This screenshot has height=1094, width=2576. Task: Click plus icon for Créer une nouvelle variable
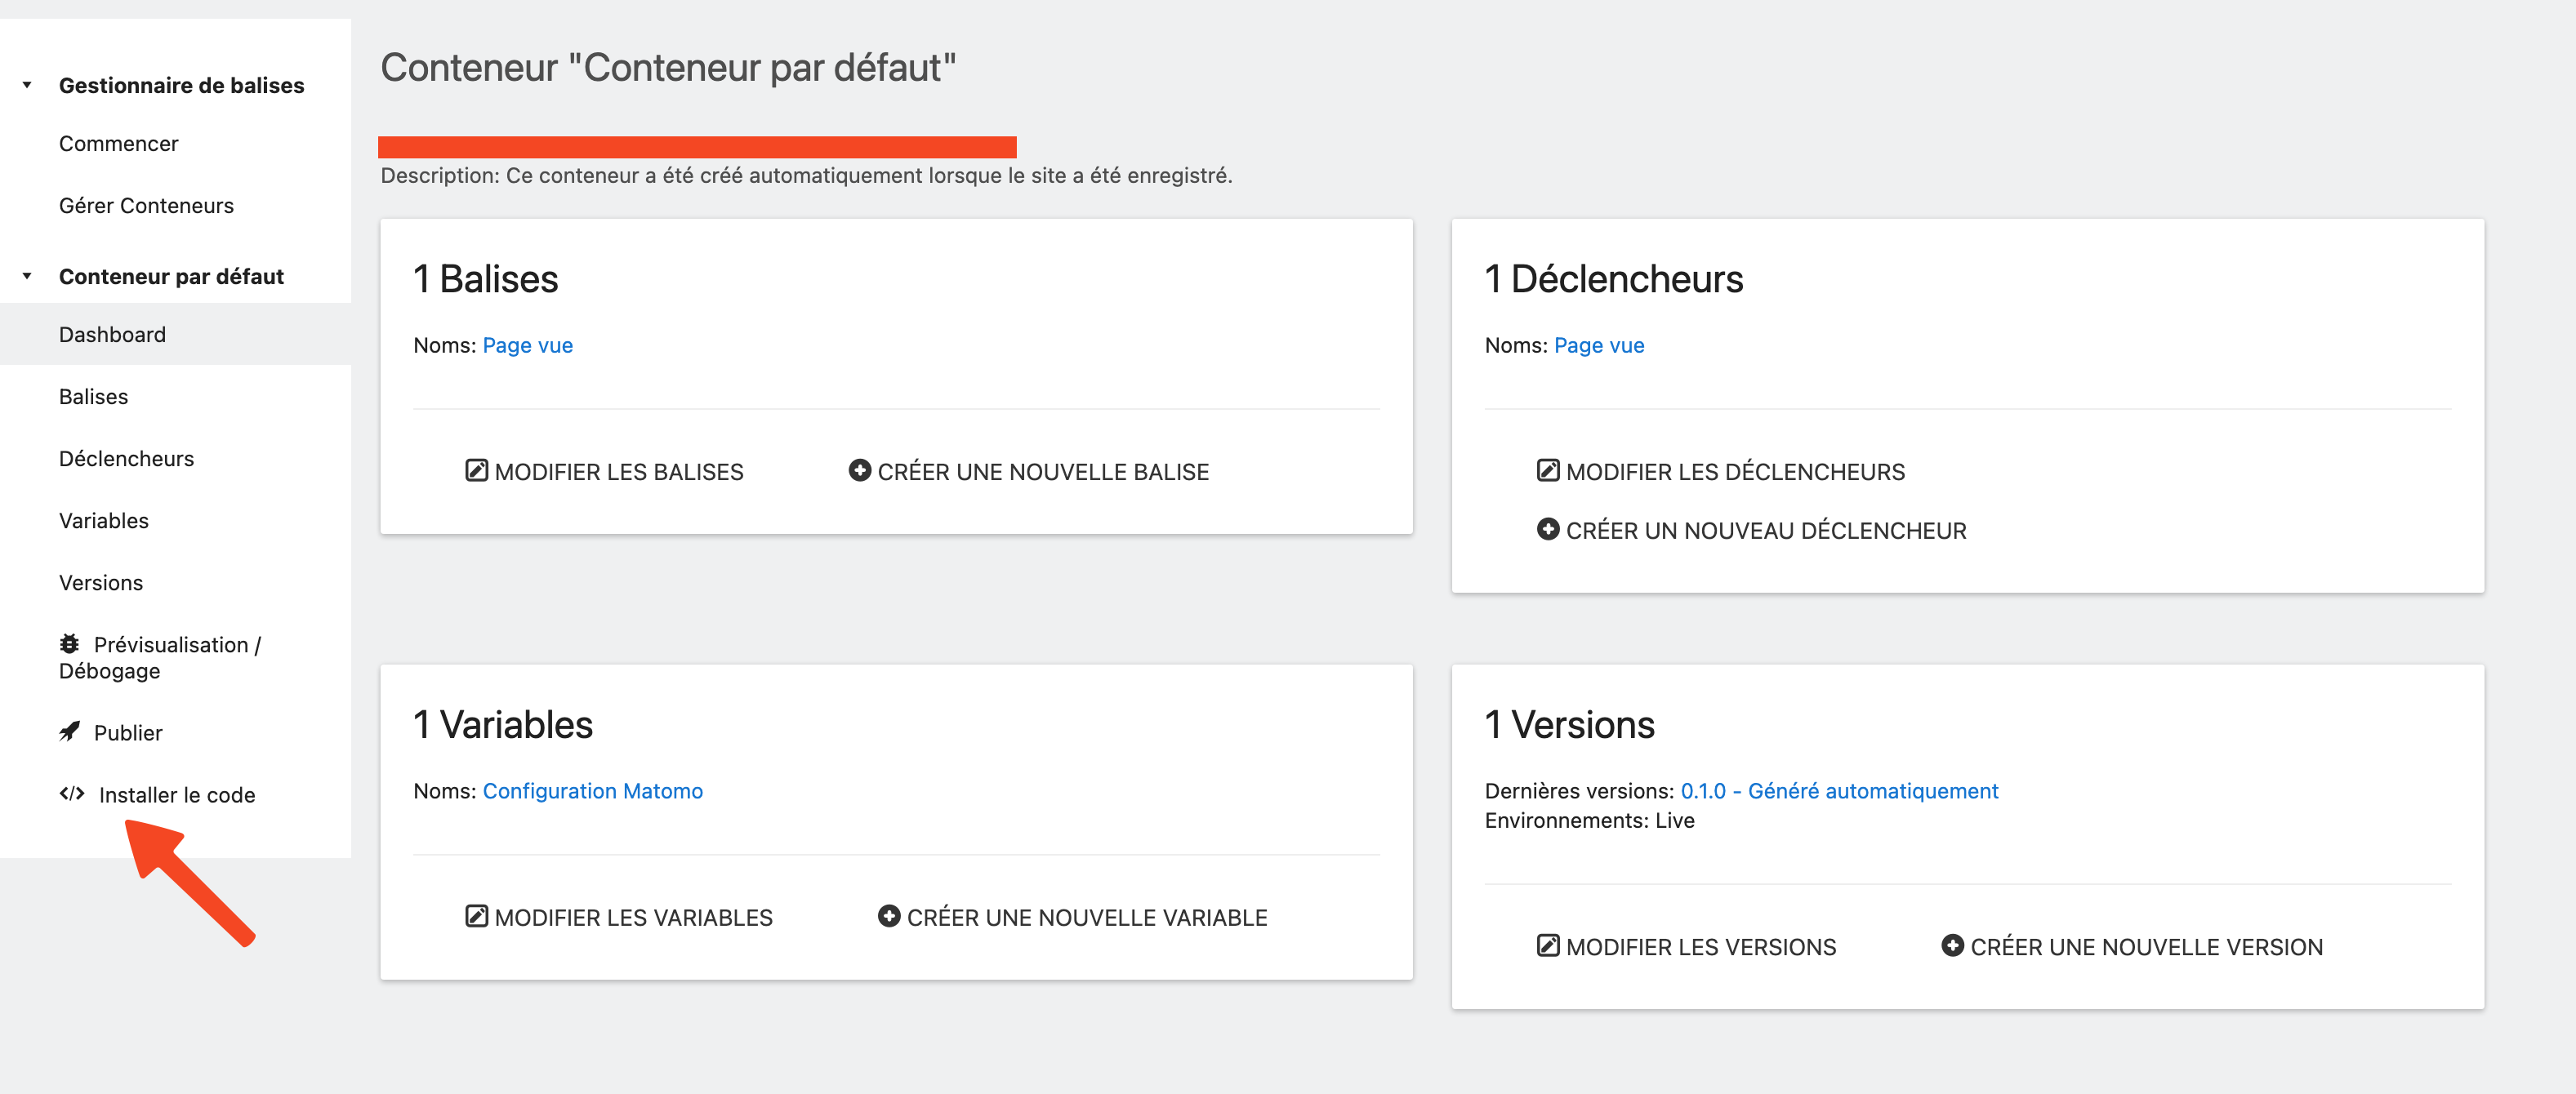pos(888,916)
